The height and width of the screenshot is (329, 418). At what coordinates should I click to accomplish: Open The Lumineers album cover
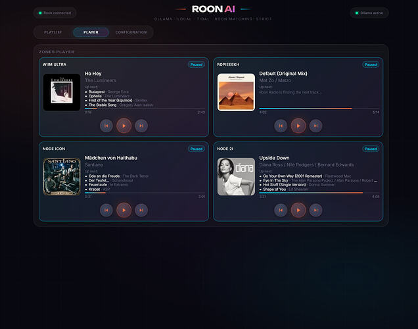[x=62, y=92]
